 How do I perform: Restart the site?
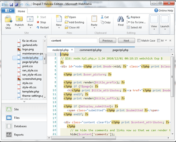tap(43, 27)
